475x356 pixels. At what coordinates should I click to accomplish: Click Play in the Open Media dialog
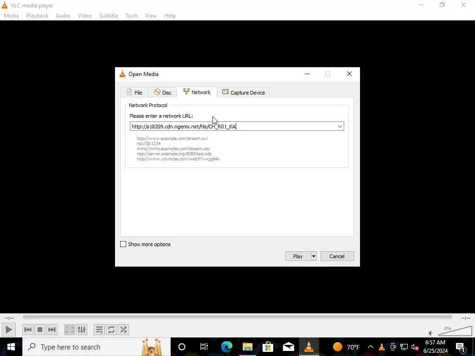point(298,256)
